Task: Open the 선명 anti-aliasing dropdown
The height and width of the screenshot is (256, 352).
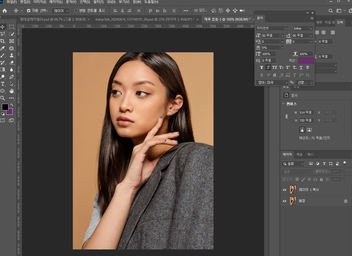Action: (304, 82)
